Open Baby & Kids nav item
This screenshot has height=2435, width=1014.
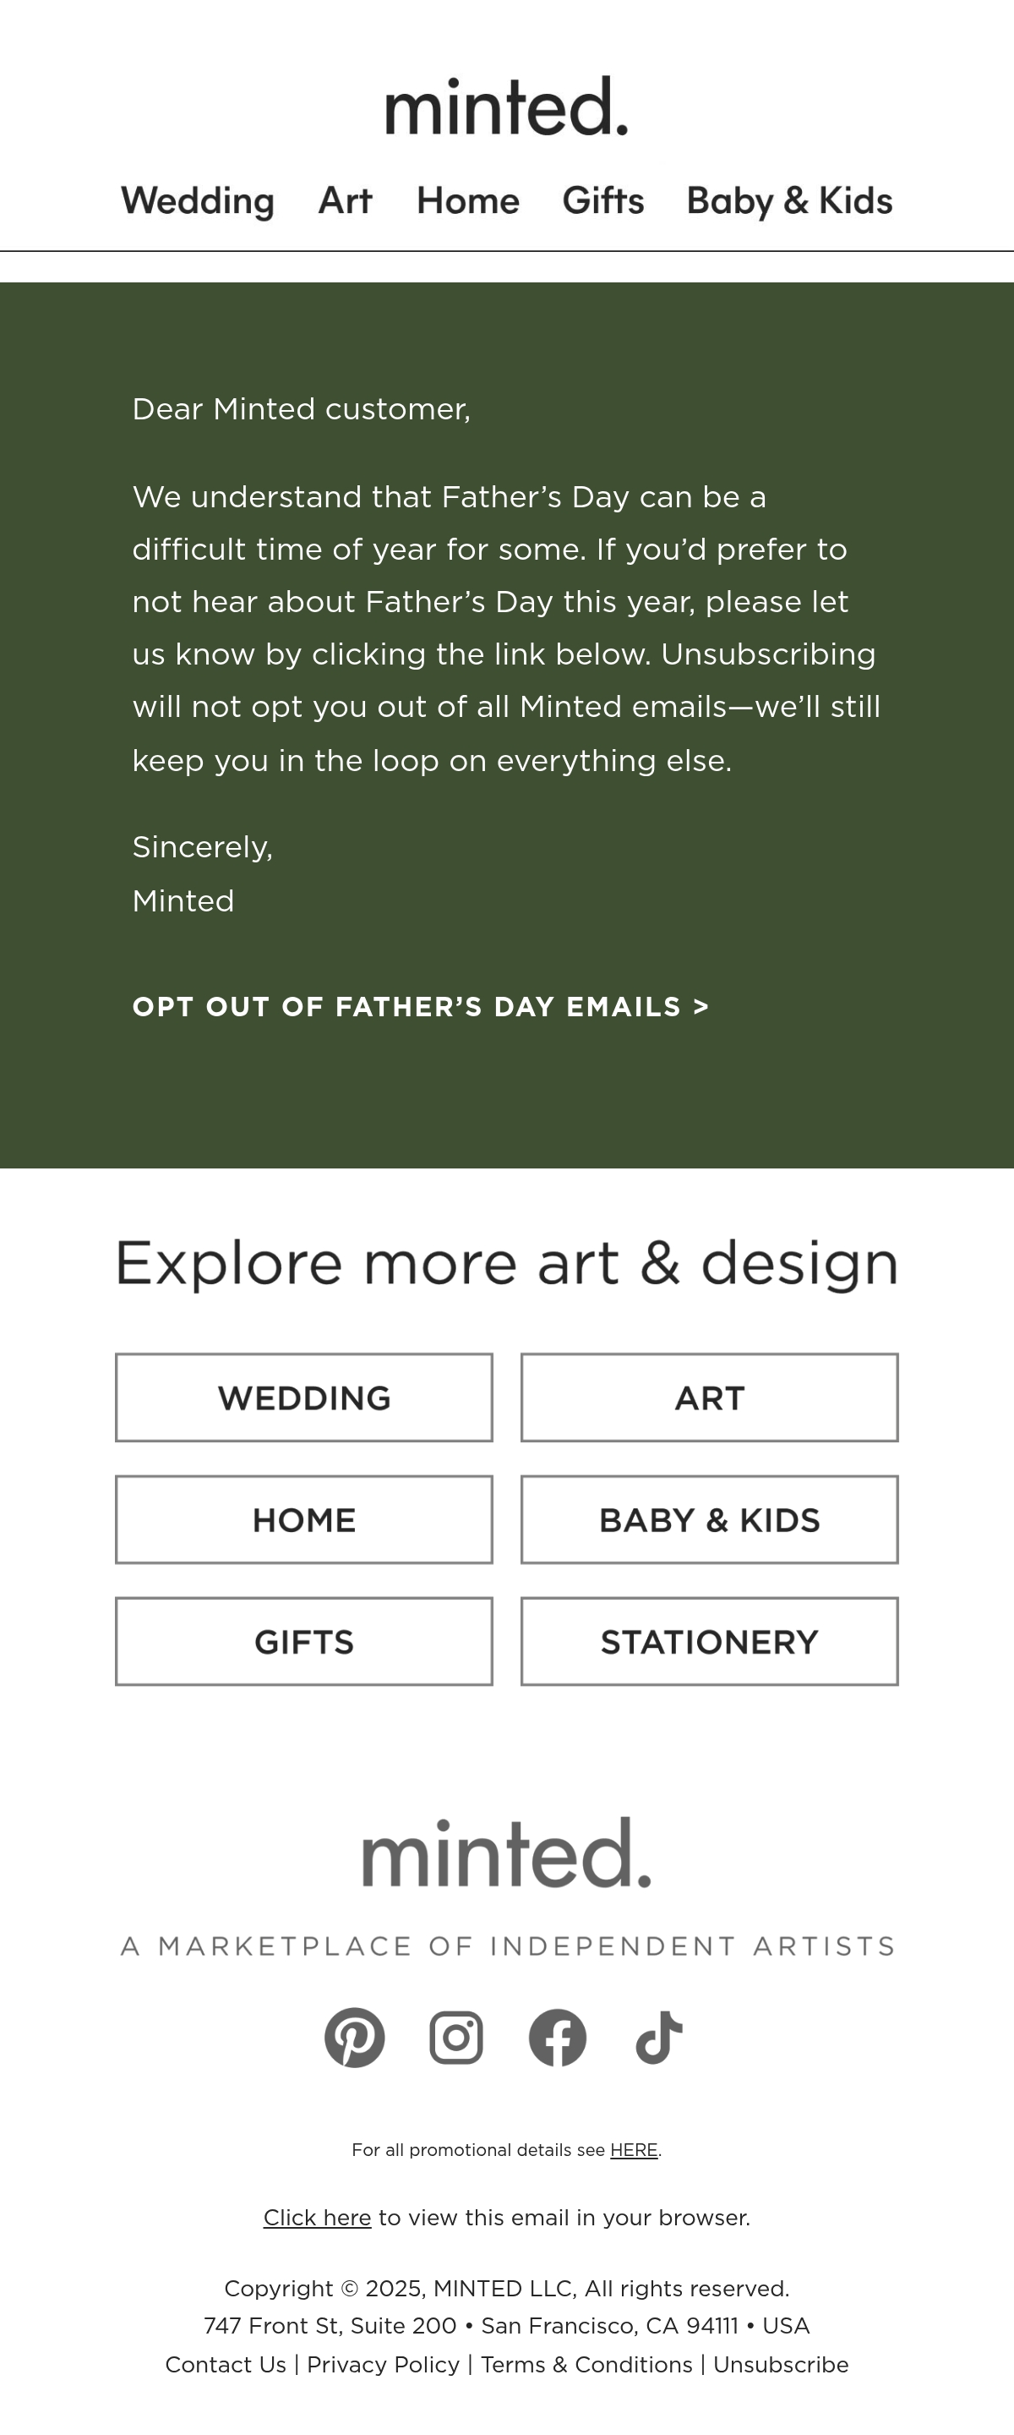point(789,200)
